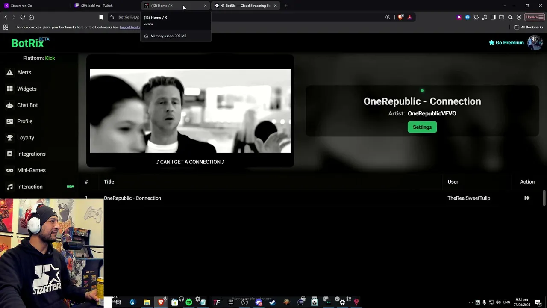Screen dimensions: 547x308
Task: Open File Explorer from taskbar
Action: pyautogui.click(x=147, y=302)
